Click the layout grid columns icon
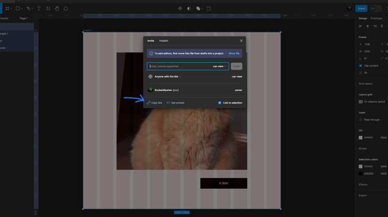The height and width of the screenshot is (217, 388). pos(361,102)
